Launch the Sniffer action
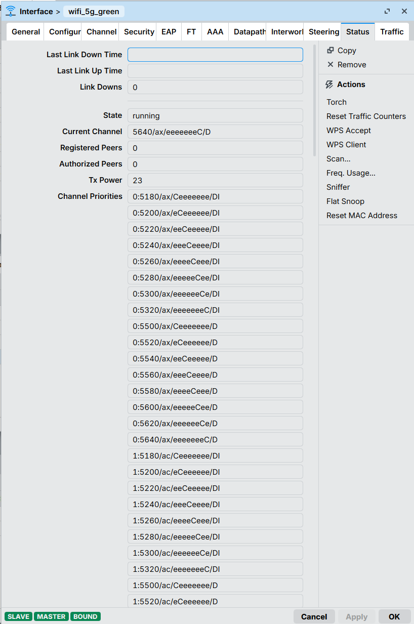This screenshot has width=414, height=624. point(338,187)
